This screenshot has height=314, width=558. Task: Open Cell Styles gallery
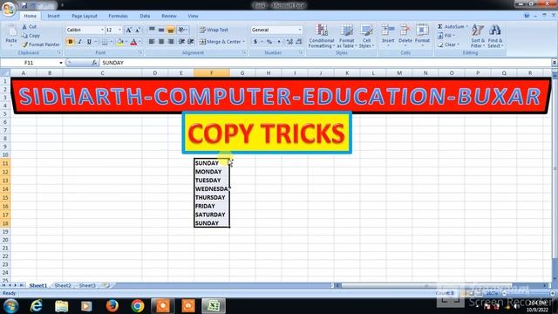point(366,36)
